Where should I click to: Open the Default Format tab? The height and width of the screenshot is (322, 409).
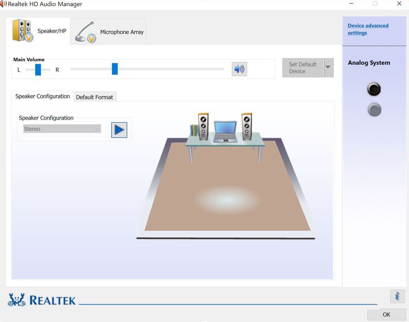94,97
